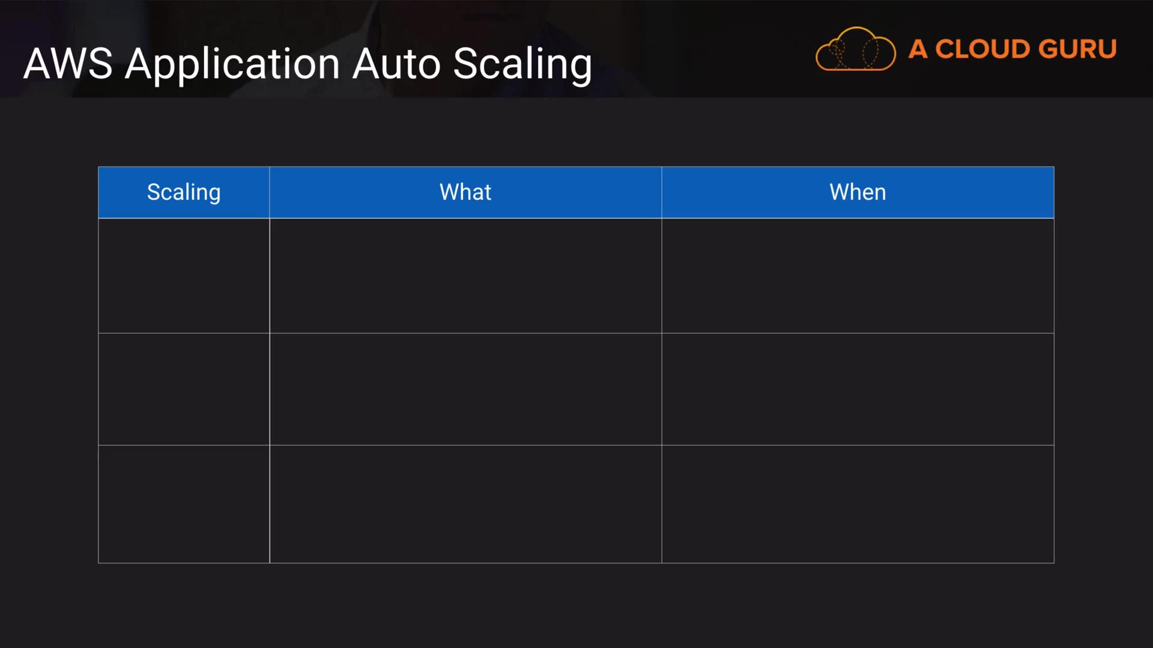The width and height of the screenshot is (1153, 648).
Task: Click the first-row empty cell under Scaling
Action: tap(184, 275)
